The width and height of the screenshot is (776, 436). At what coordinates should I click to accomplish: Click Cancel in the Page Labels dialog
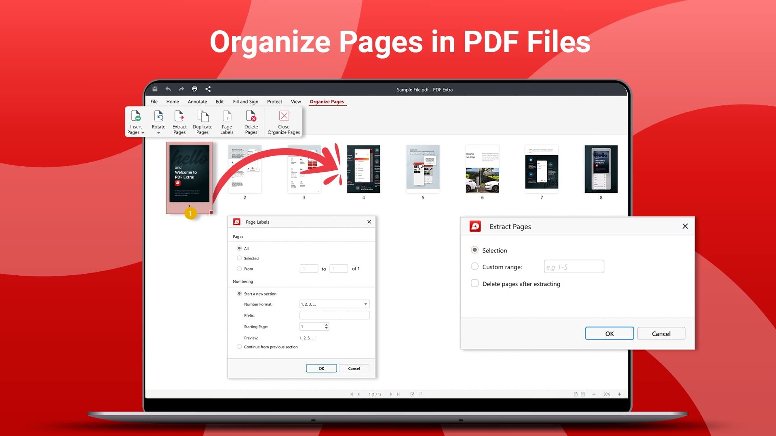click(354, 368)
